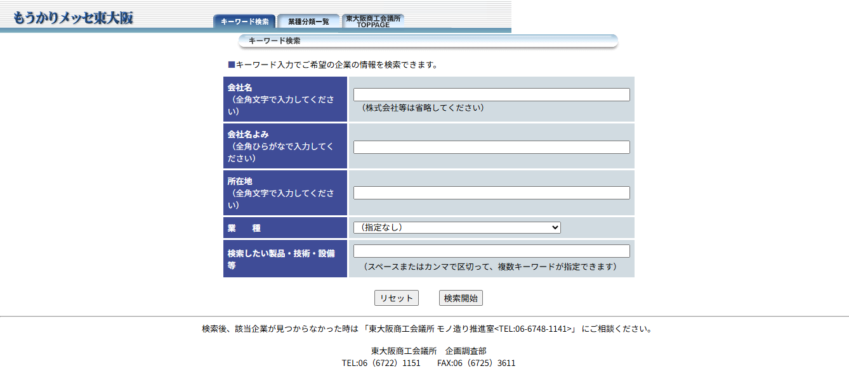Expand the 業種 (指定なし) dropdown
The height and width of the screenshot is (378, 849).
(457, 227)
